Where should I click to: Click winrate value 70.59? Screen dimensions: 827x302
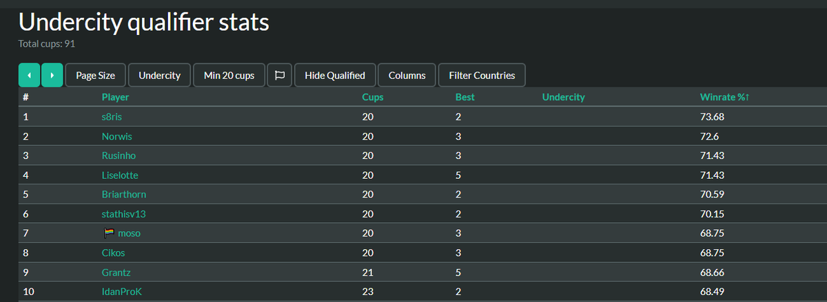pos(712,194)
